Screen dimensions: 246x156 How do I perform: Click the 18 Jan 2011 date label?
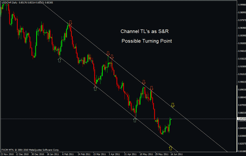click(53, 154)
